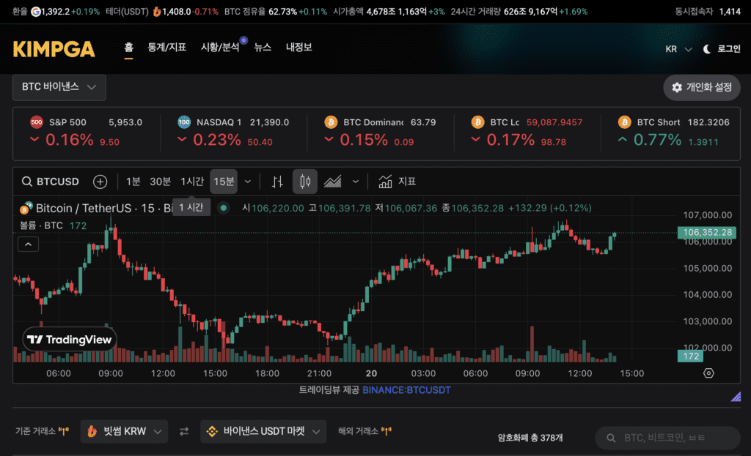
Task: Open the 내정보 menu
Action: (299, 48)
